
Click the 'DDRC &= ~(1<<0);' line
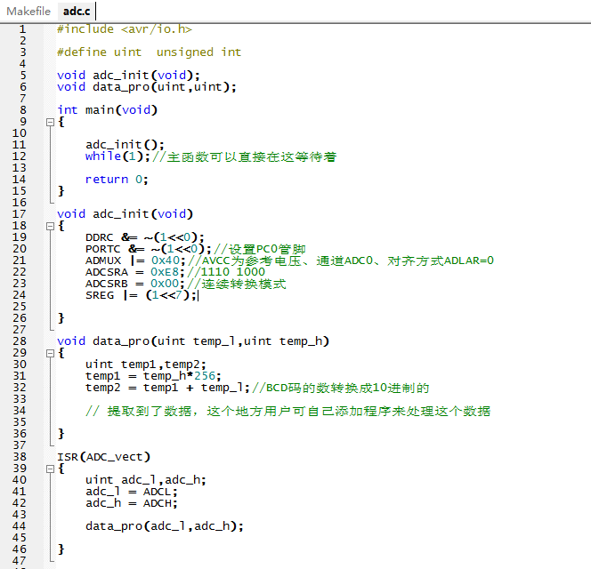pos(145,237)
